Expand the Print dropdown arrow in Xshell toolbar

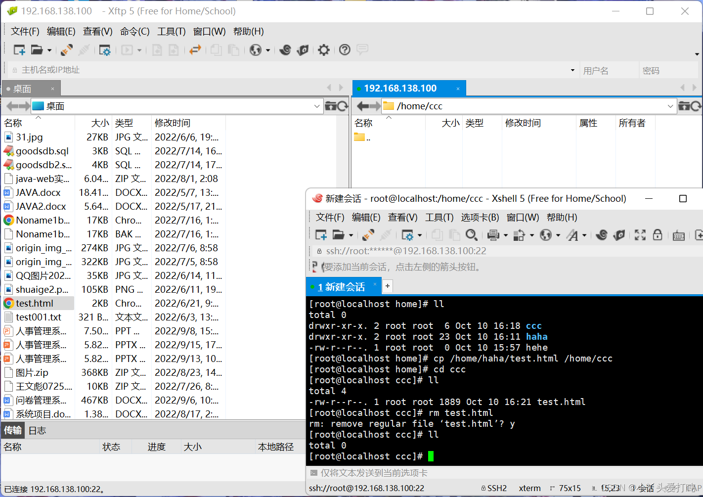pos(505,235)
